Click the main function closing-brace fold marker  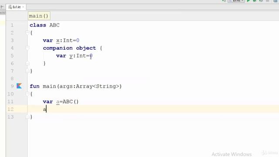pos(27,117)
